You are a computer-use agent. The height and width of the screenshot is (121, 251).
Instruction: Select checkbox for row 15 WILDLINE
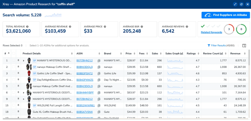(14, 105)
